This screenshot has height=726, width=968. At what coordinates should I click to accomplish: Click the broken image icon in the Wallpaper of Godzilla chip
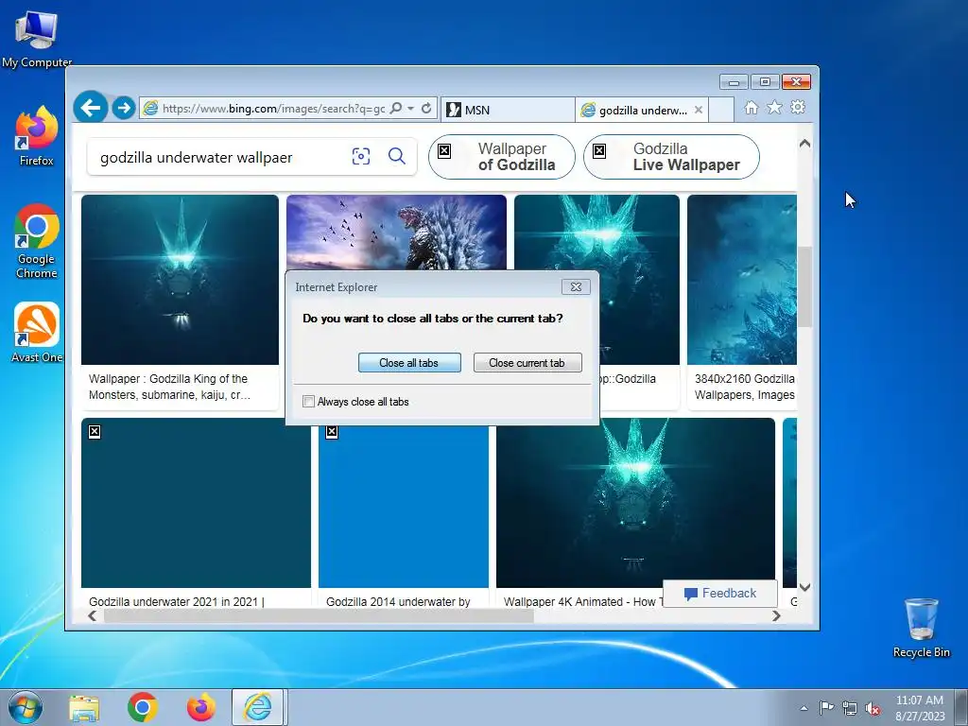click(444, 150)
